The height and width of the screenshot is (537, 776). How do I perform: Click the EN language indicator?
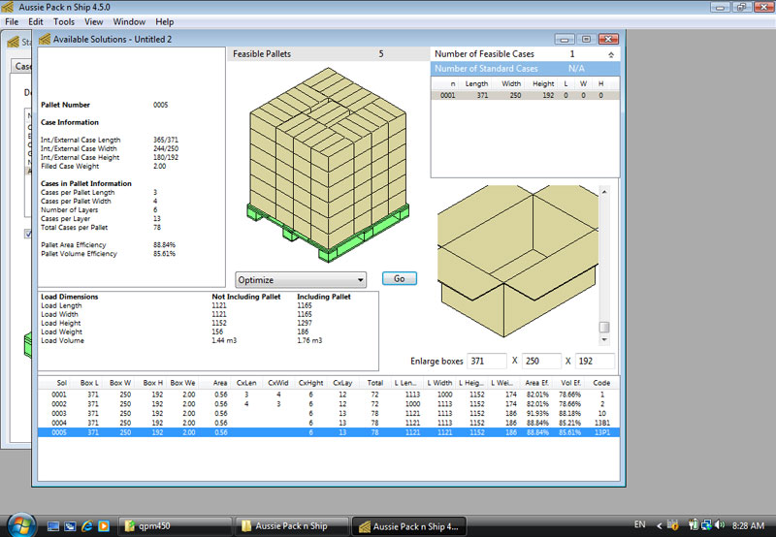640,524
